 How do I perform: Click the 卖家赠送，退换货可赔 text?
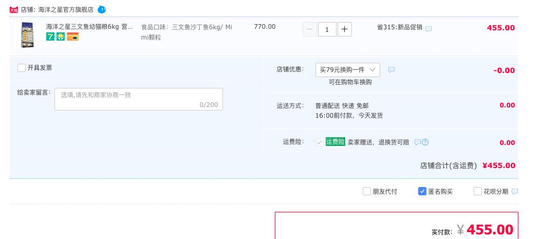pos(379,142)
